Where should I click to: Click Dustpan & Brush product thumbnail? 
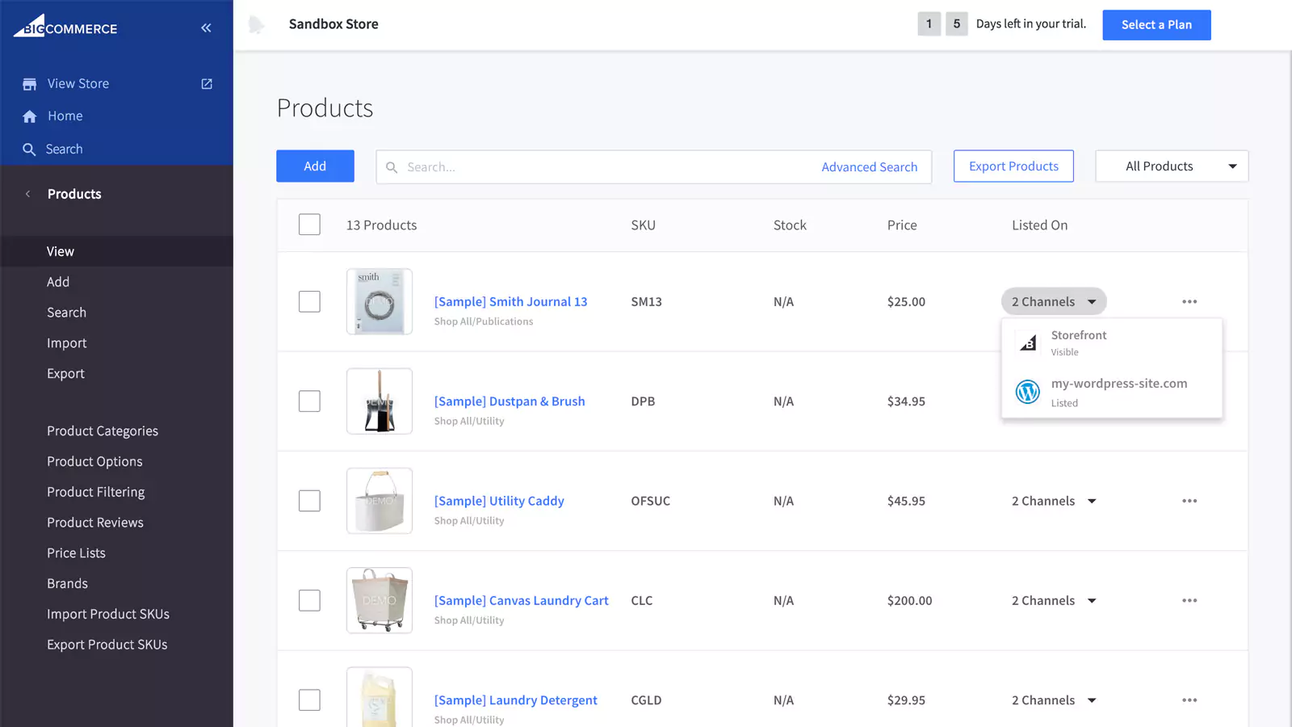[380, 401]
